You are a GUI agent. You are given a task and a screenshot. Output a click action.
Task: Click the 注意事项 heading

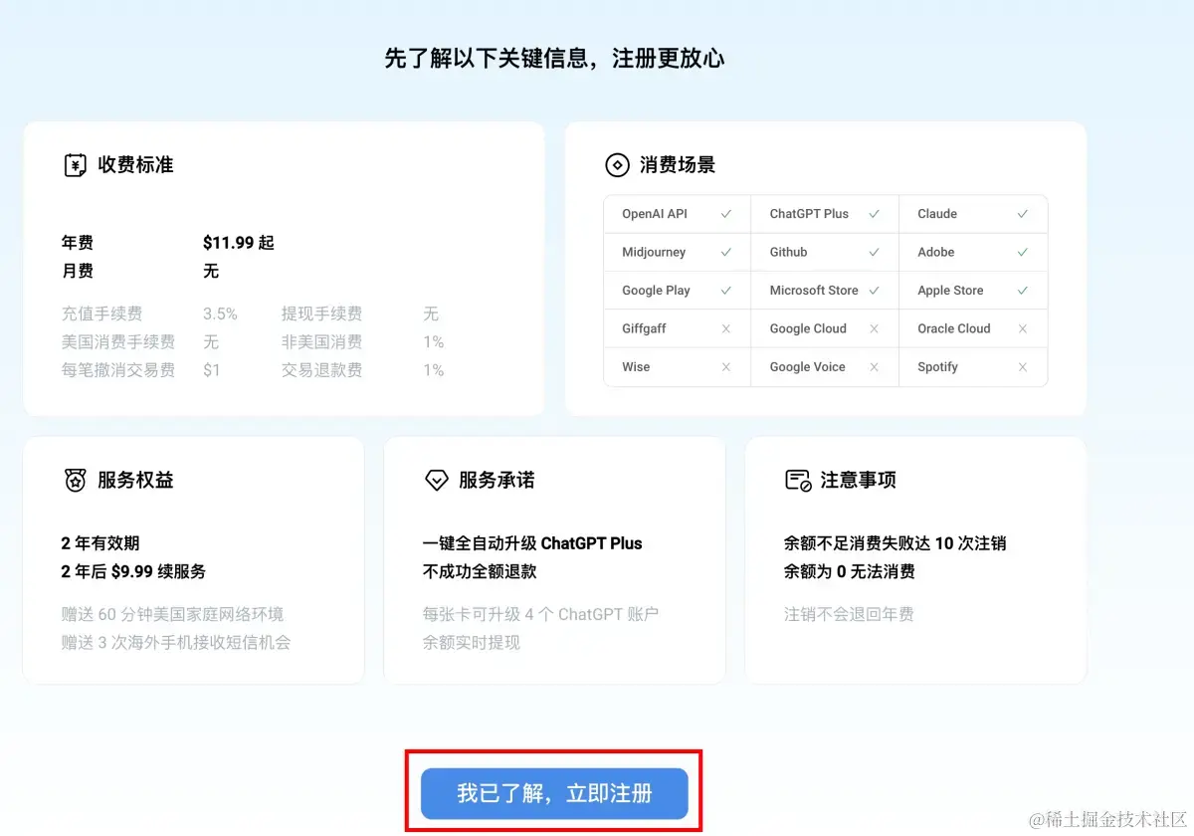pyautogui.click(x=858, y=481)
